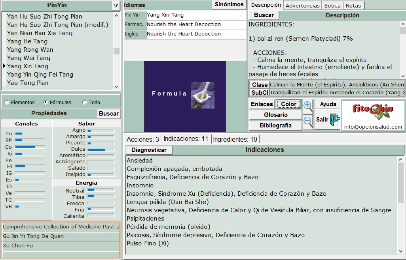Image resolution: width=406 pixels, height=260 pixels.
Task: Open the Notas tab
Action: (353, 6)
